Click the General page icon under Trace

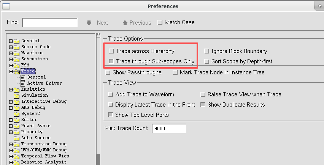click(x=23, y=77)
